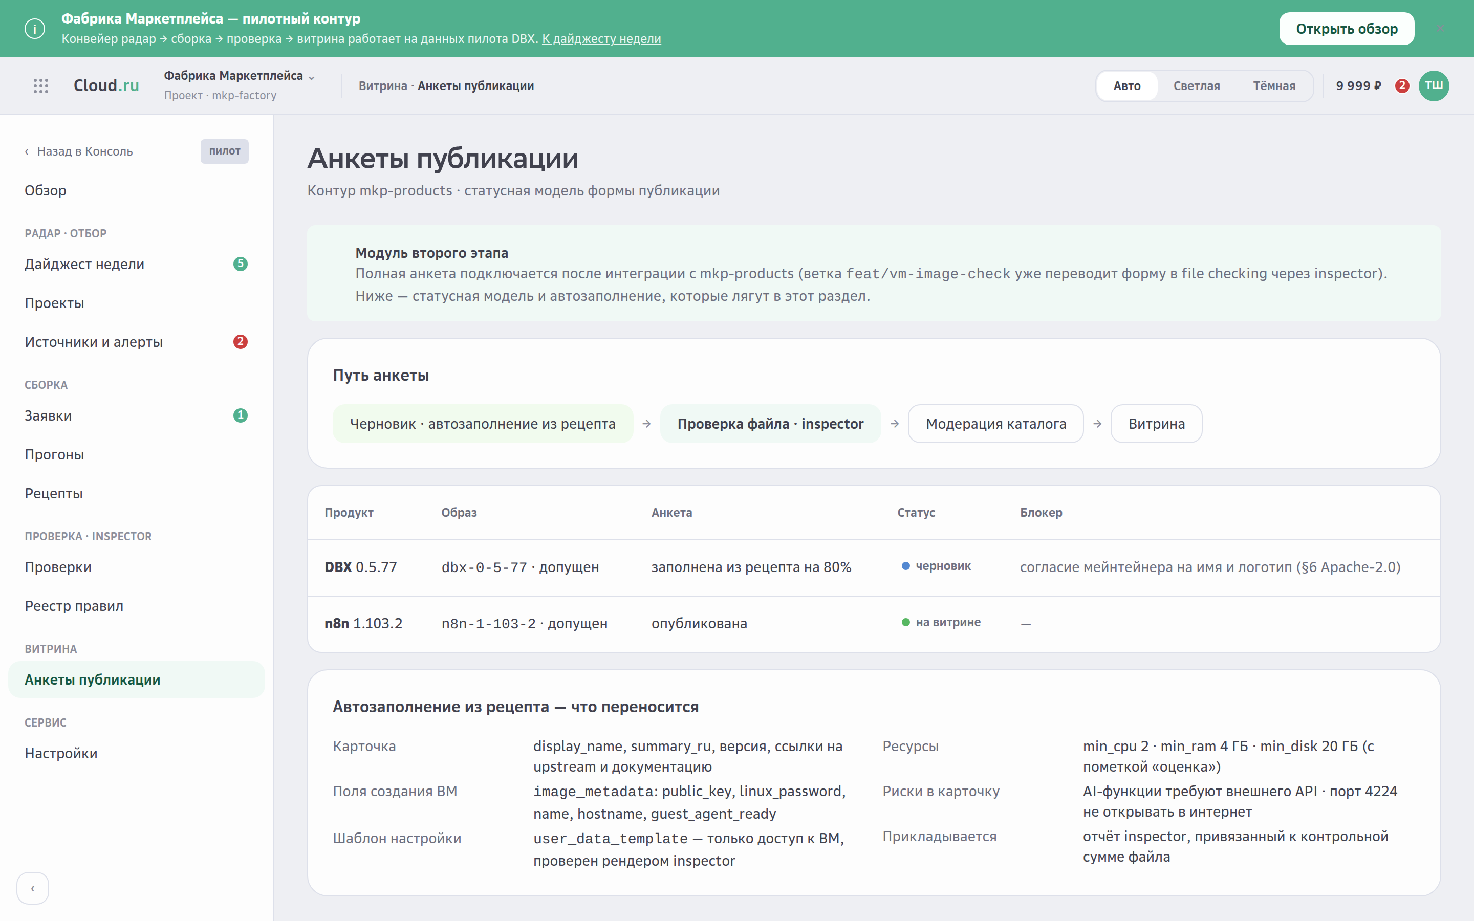Click the Черновик · автозаполнение из рецепта step
Image resolution: width=1474 pixels, height=921 pixels.
click(x=483, y=423)
